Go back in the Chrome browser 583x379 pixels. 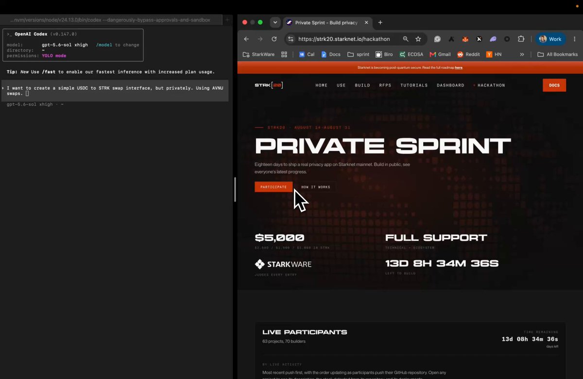[246, 39]
